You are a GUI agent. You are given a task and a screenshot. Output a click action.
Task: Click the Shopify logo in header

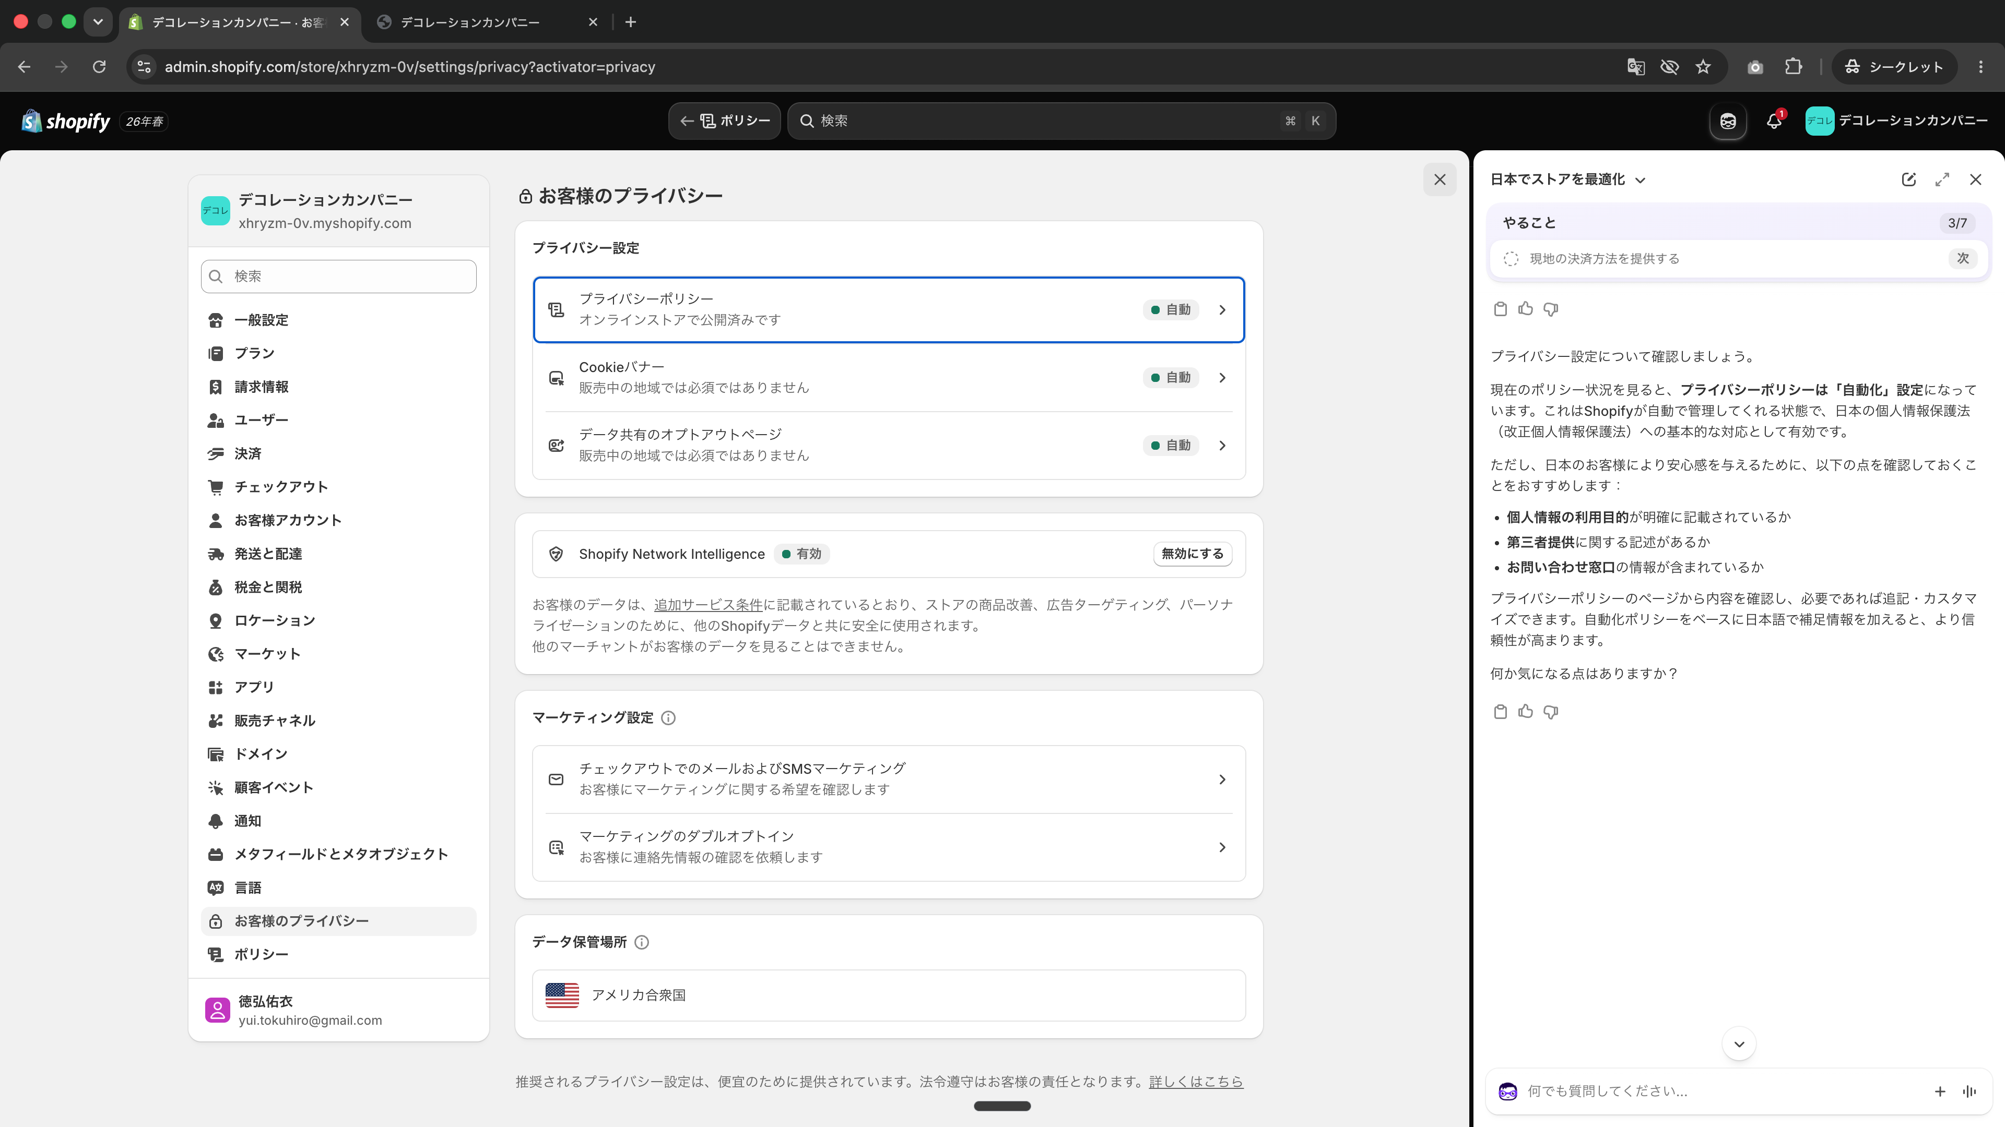[66, 121]
